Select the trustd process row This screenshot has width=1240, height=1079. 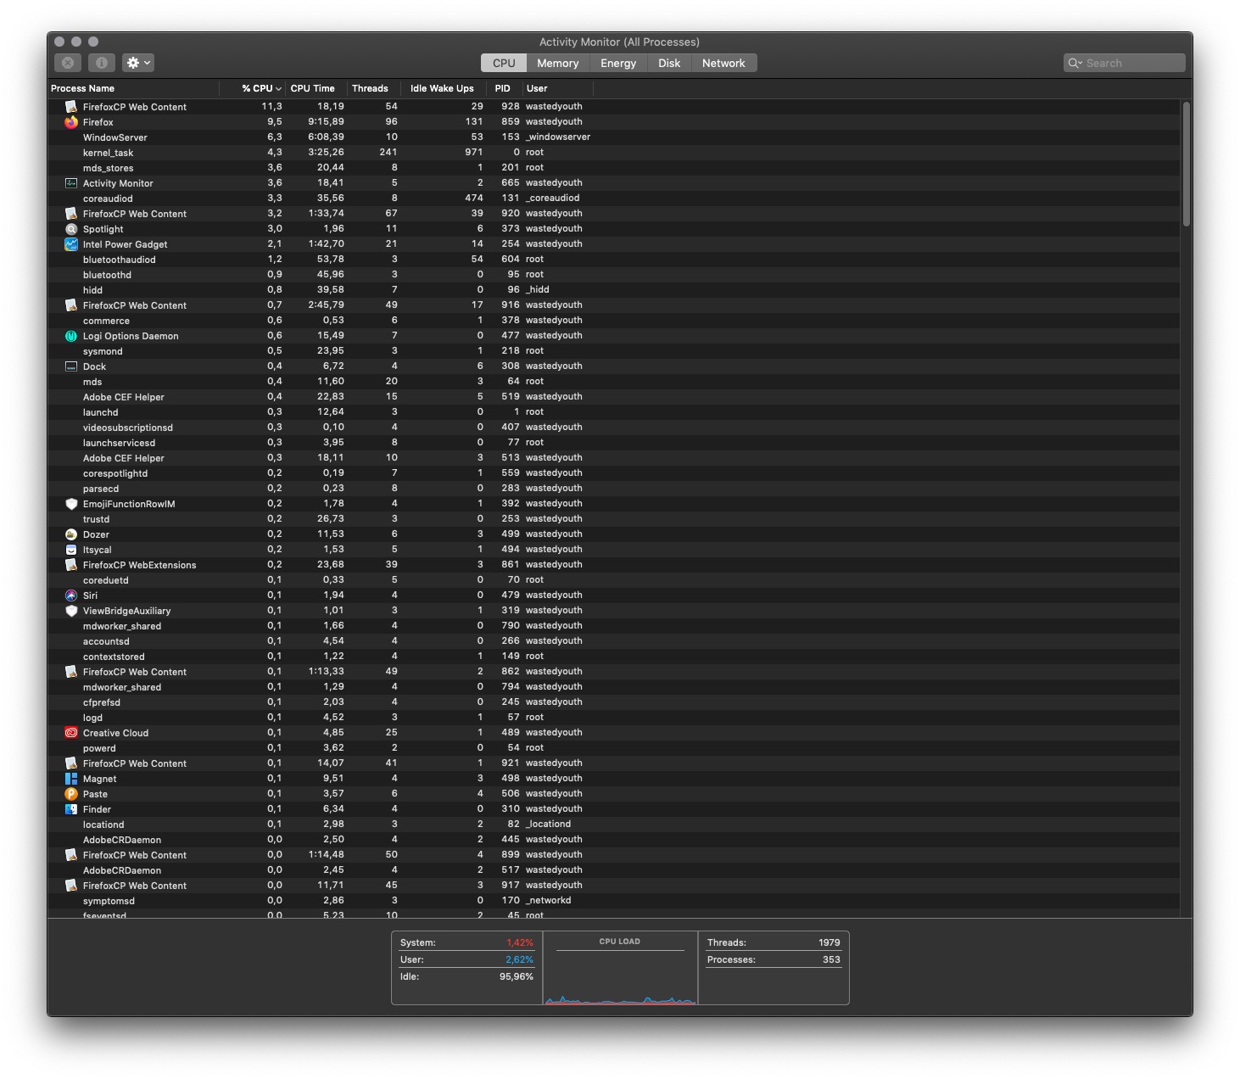pos(613,519)
